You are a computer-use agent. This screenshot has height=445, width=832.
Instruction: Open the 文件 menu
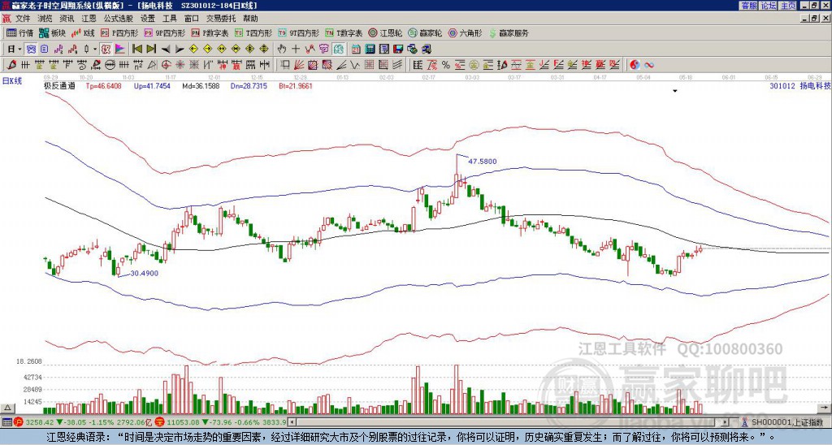pyautogui.click(x=23, y=19)
